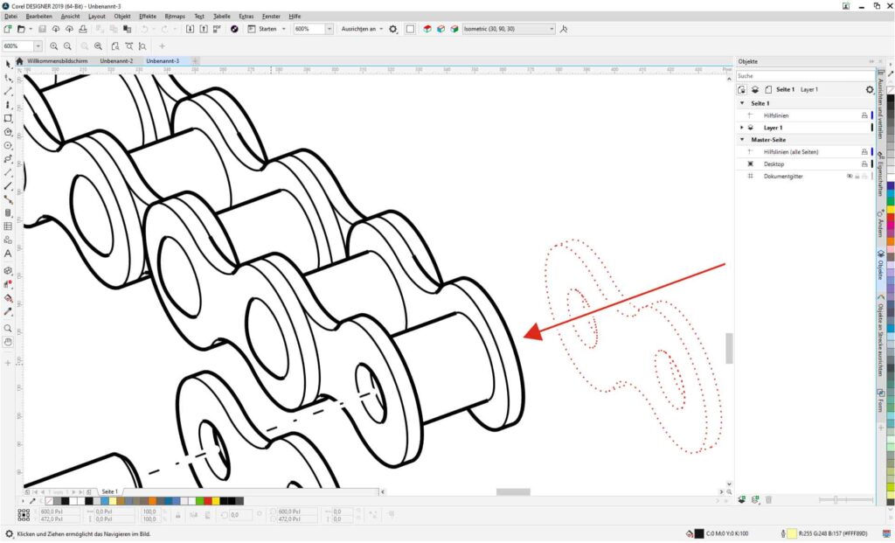
Task: Select the Text tool
Action: 8,254
